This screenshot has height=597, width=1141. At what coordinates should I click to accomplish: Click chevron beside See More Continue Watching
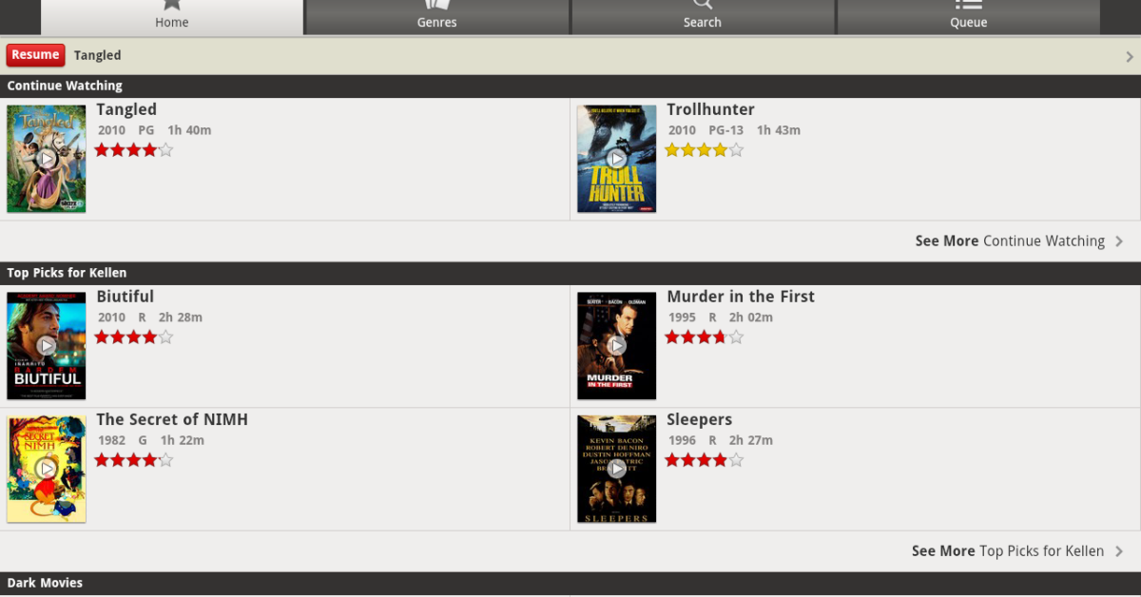coord(1119,241)
